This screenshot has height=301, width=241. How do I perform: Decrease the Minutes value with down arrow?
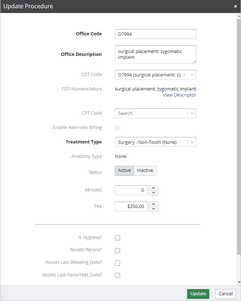(x=154, y=192)
